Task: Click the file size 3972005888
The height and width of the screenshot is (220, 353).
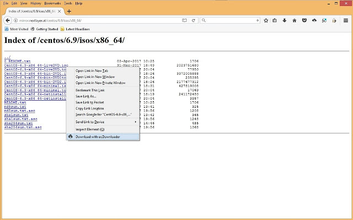Action: (x=188, y=74)
